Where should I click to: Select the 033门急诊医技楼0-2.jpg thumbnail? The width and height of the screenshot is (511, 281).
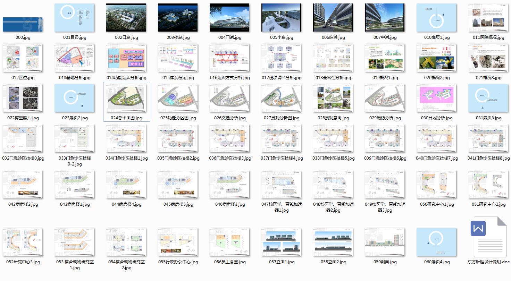tap(75, 138)
